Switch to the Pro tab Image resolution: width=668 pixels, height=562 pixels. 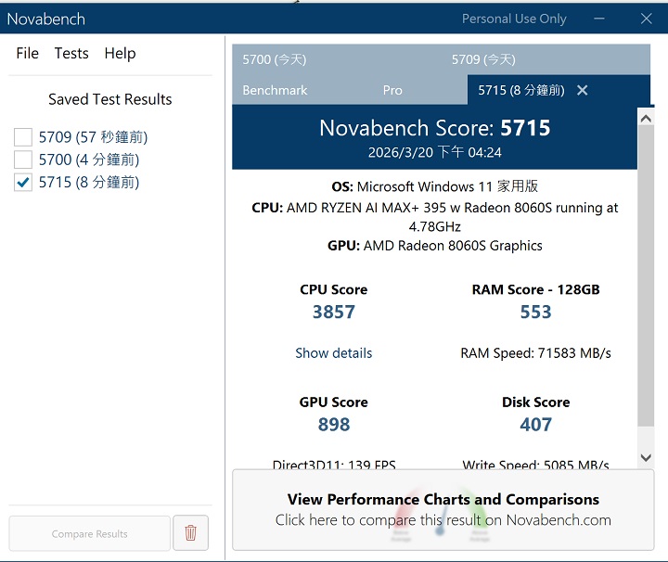(392, 90)
